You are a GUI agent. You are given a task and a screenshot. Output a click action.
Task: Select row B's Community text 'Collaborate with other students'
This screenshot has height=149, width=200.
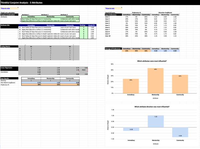click(70, 29)
